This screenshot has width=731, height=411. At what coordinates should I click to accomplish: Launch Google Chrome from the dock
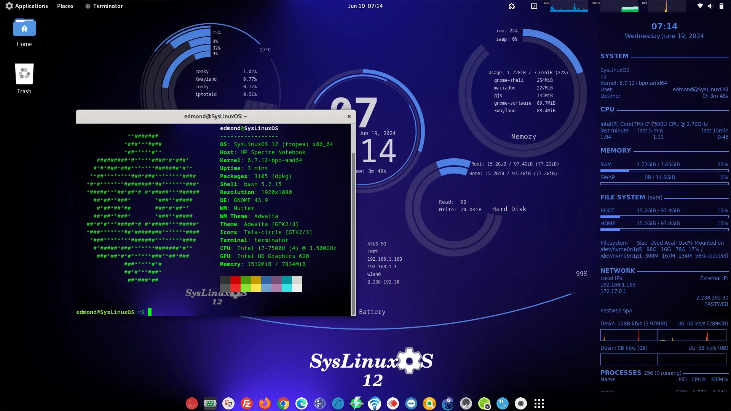coord(283,403)
